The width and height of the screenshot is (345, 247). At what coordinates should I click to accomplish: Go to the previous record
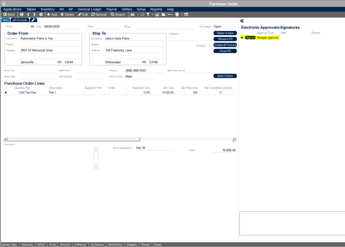(x=28, y=15)
